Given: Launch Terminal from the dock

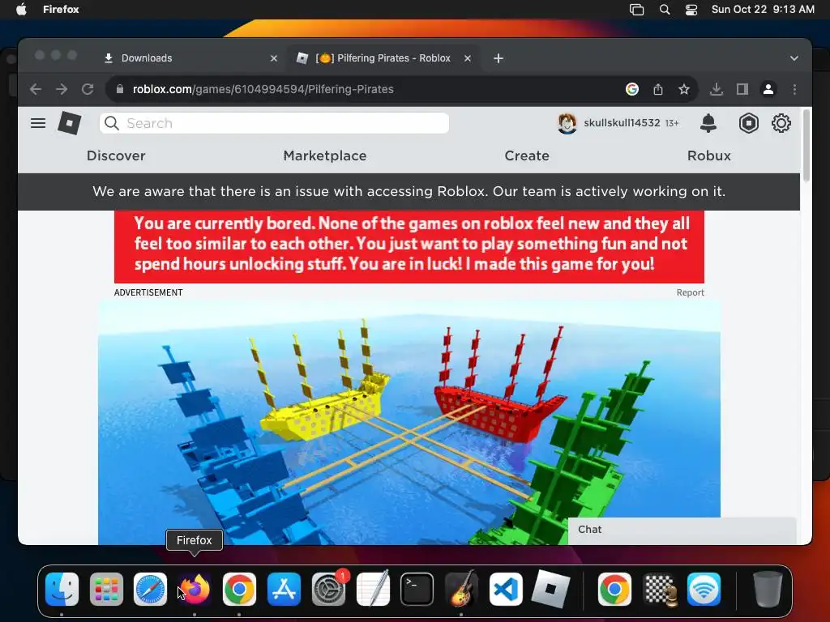Looking at the screenshot, I should [417, 590].
